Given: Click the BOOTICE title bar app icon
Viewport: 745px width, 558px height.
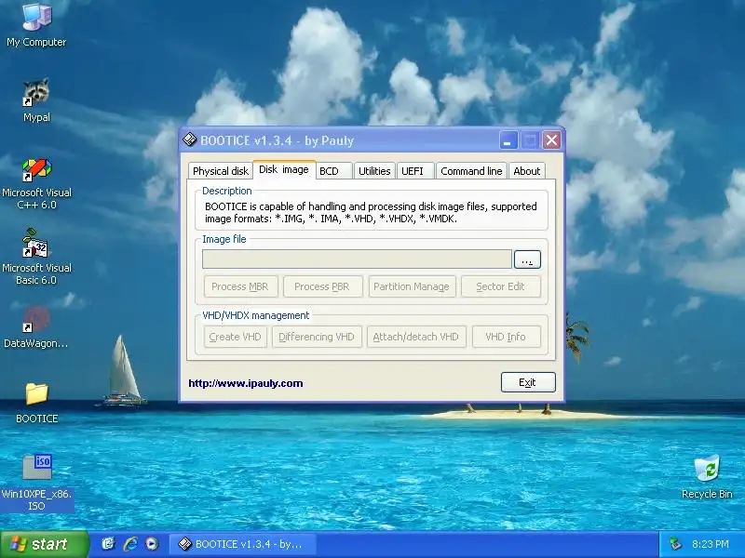Looking at the screenshot, I should [190, 140].
